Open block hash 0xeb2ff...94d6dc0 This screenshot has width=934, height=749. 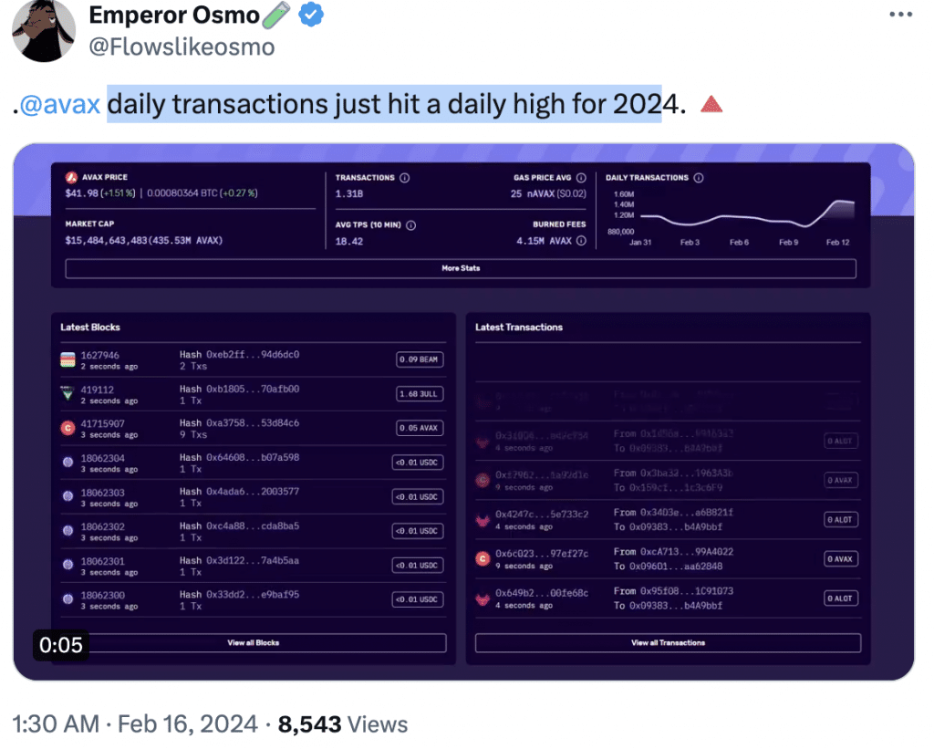[x=253, y=355]
